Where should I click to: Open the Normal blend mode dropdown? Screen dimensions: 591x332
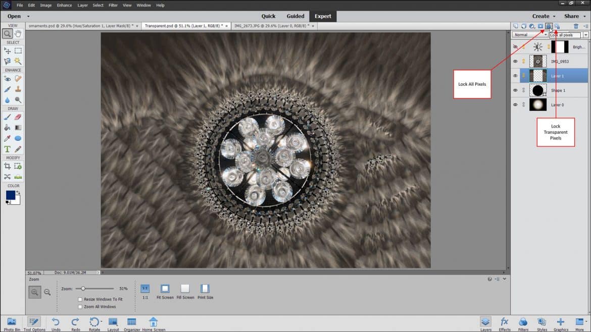530,35
